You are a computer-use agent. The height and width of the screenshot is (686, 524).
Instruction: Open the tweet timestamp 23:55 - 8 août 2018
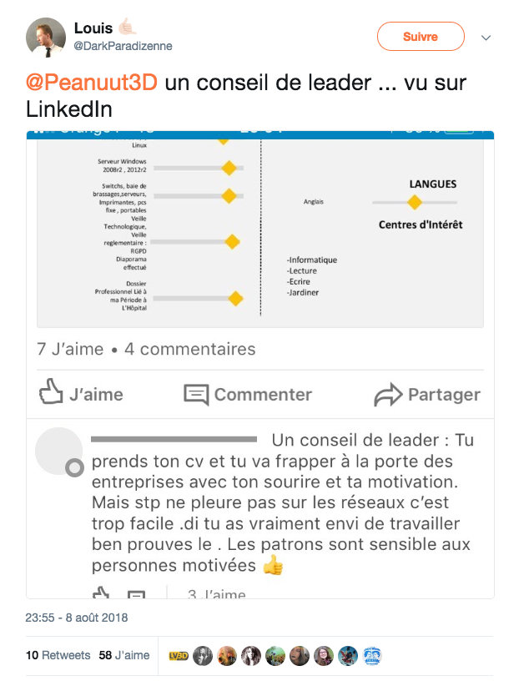(76, 618)
